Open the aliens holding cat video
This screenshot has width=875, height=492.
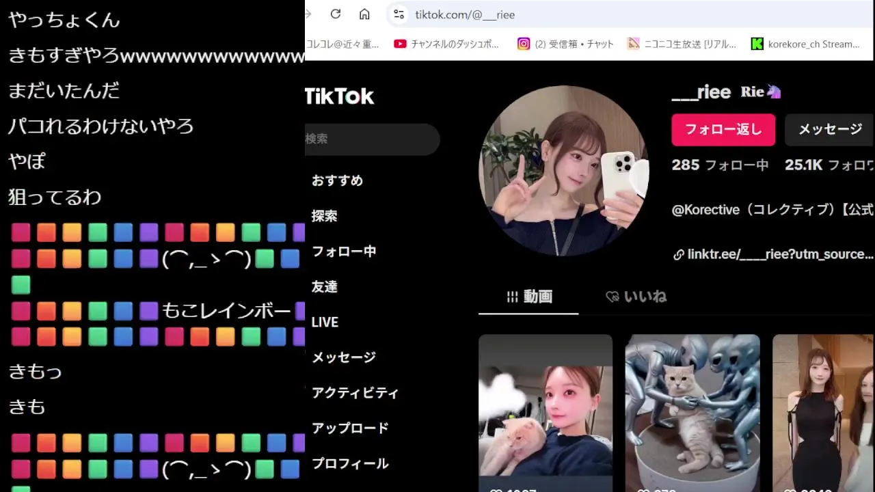pyautogui.click(x=692, y=413)
